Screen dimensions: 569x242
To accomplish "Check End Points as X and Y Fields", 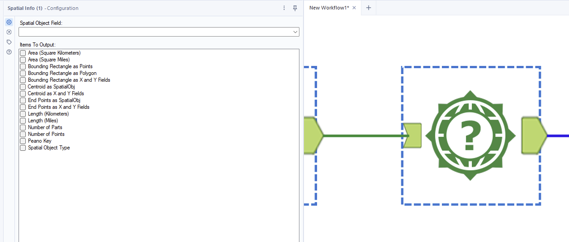I will click(x=23, y=107).
